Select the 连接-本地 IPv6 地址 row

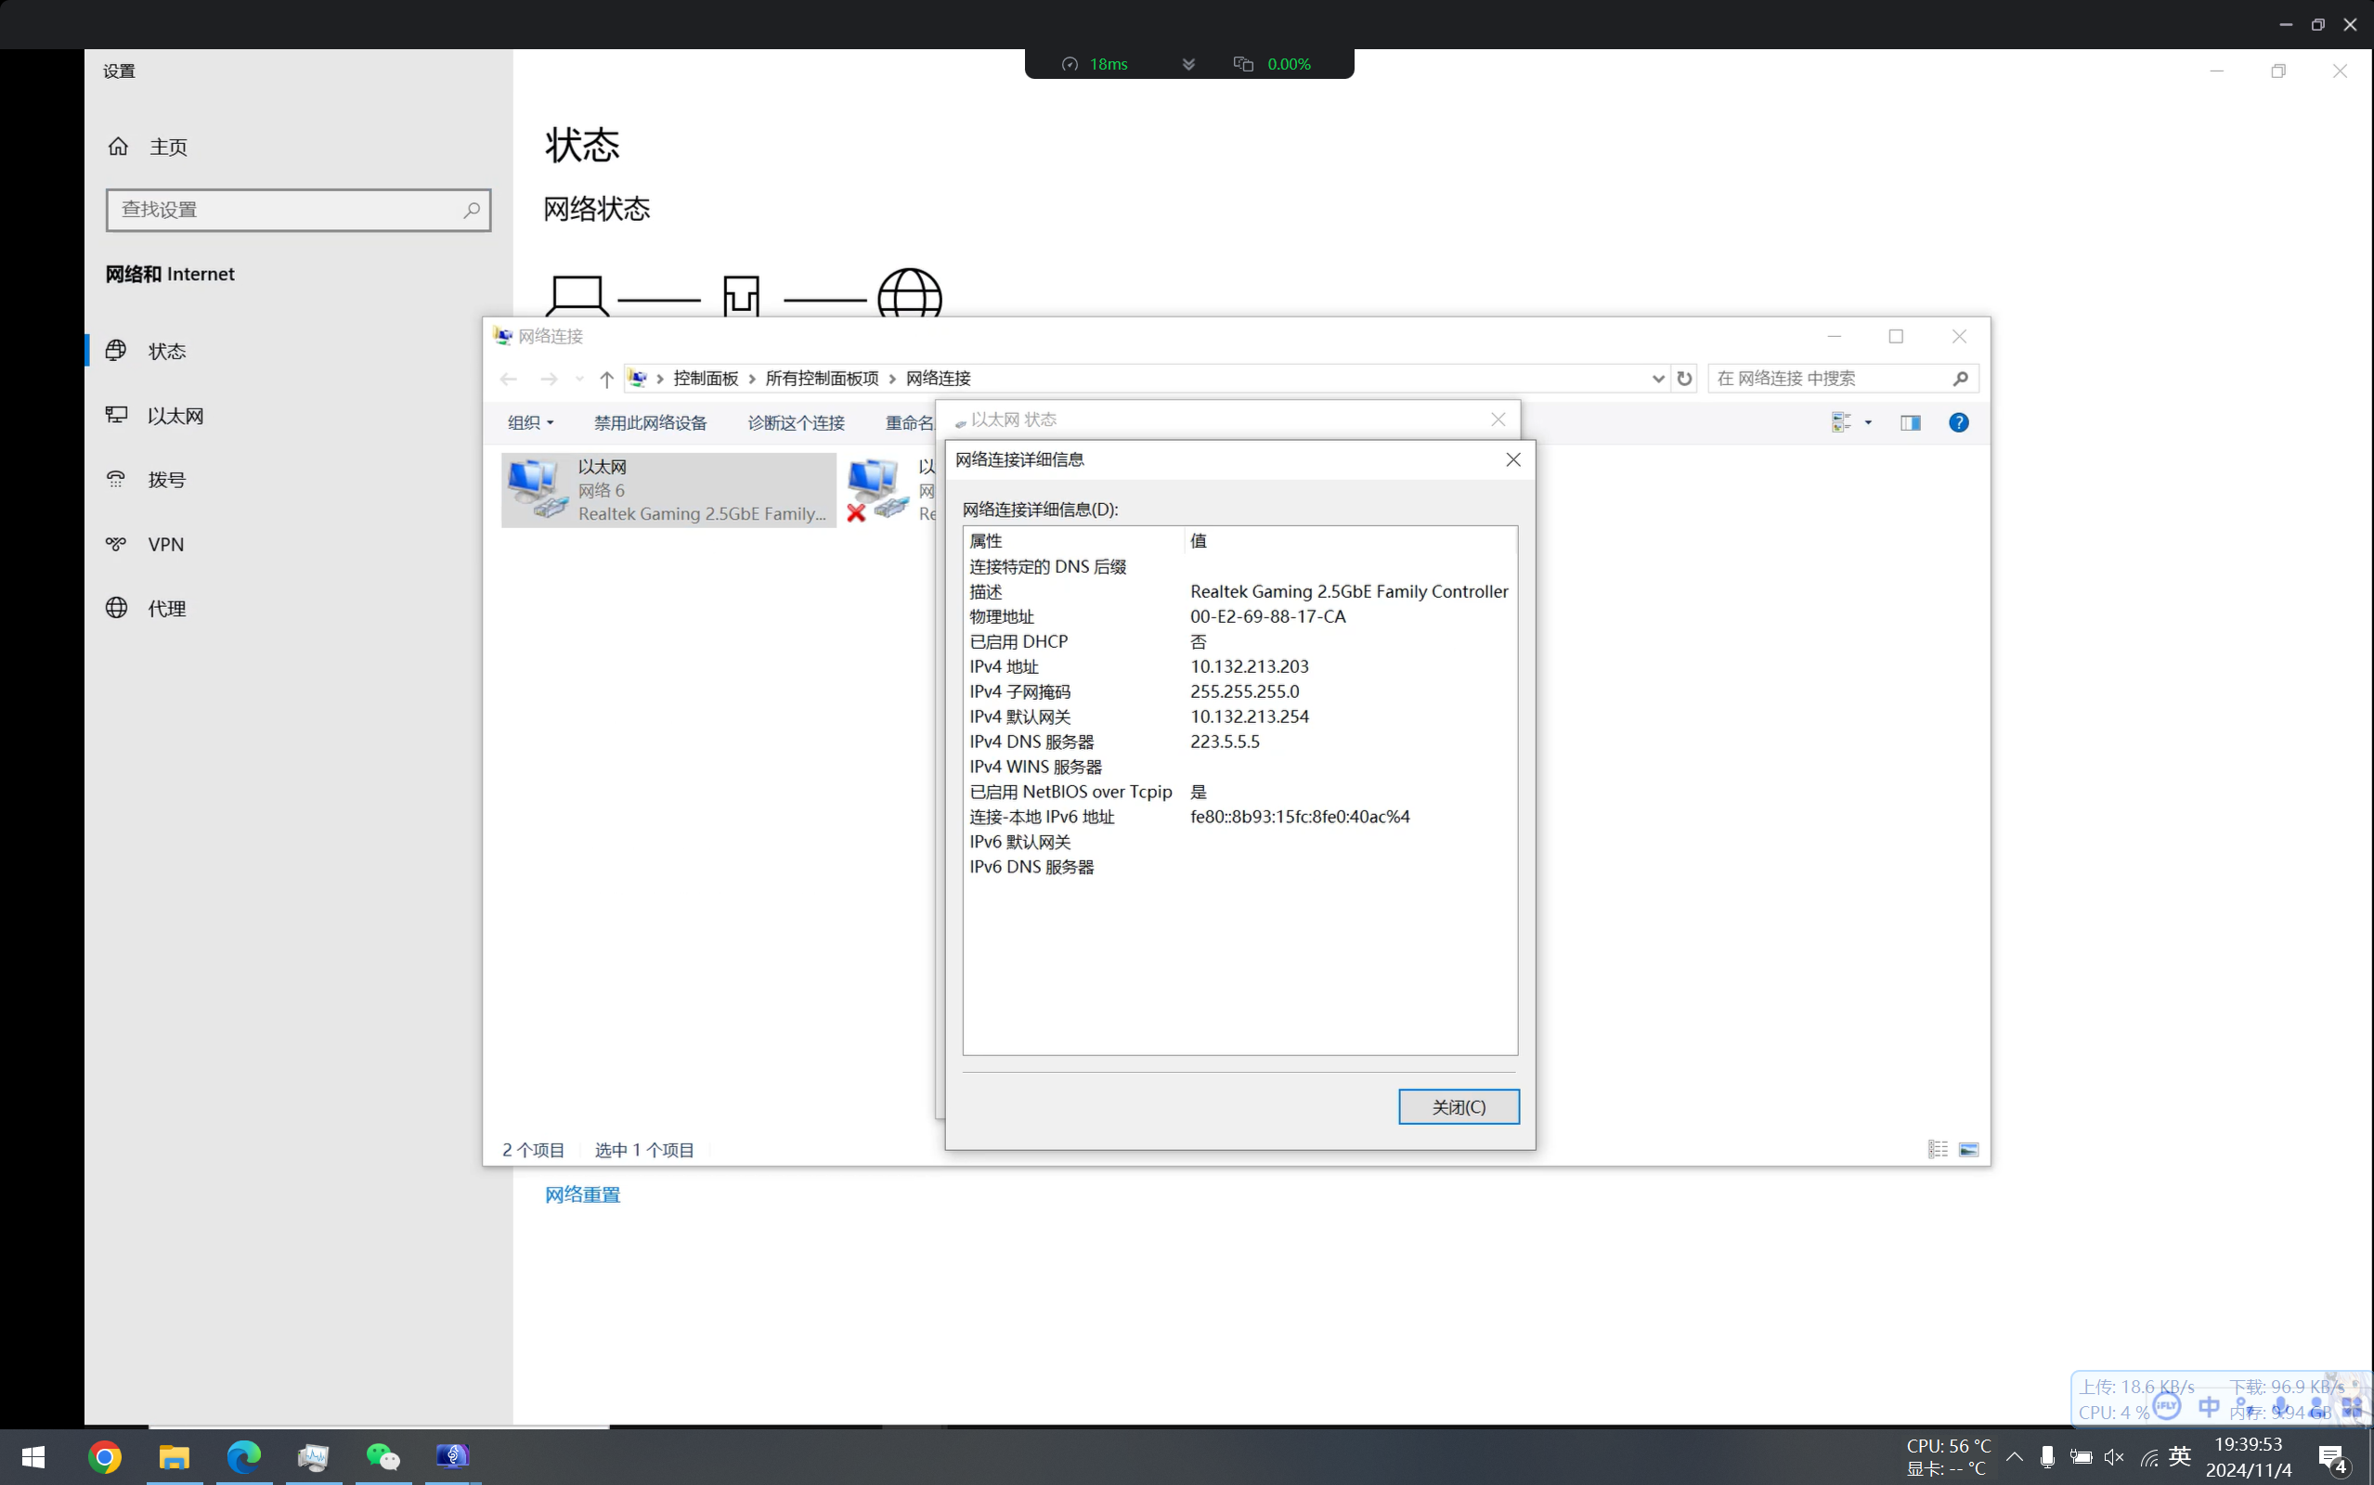pos(1239,816)
